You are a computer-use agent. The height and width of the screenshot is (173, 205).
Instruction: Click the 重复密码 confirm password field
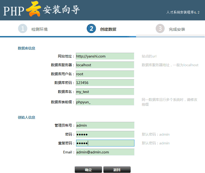point(105,143)
